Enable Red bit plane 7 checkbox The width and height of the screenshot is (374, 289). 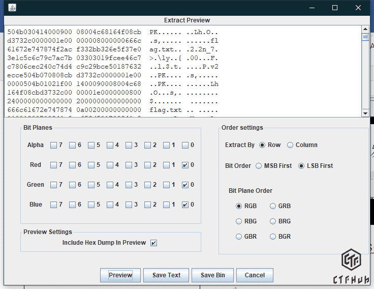(x=54, y=165)
